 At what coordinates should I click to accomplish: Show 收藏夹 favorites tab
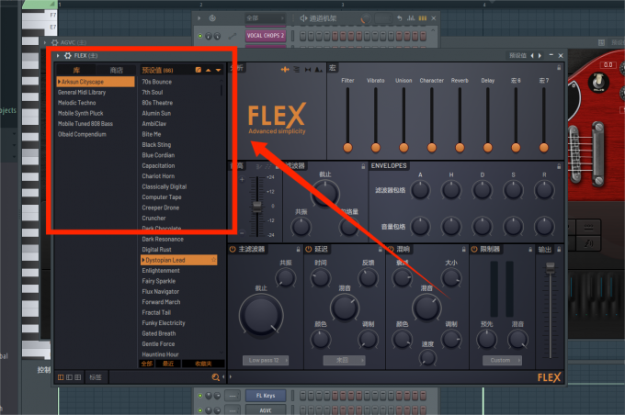point(203,364)
